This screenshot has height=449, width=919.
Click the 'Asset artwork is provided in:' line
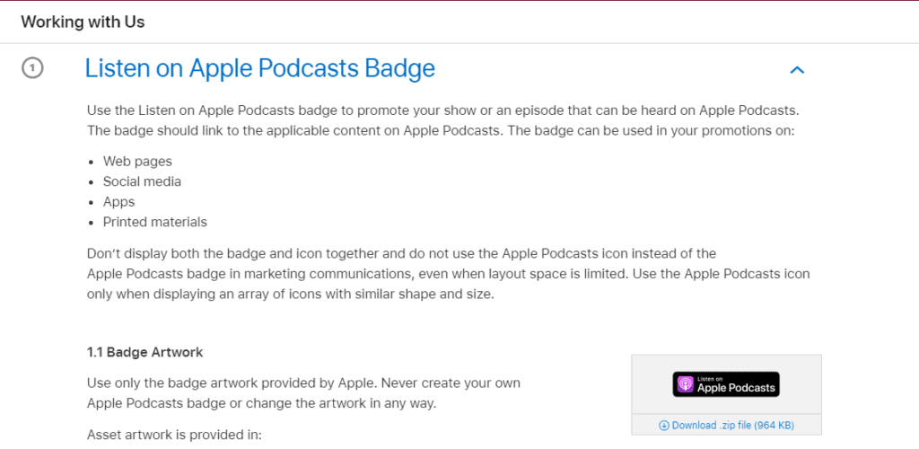pos(174,435)
